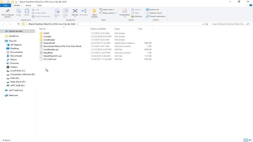The width and height of the screenshot is (253, 142).
Task: Click Copy path in Clipboard group
Action: (x=39, y=13)
